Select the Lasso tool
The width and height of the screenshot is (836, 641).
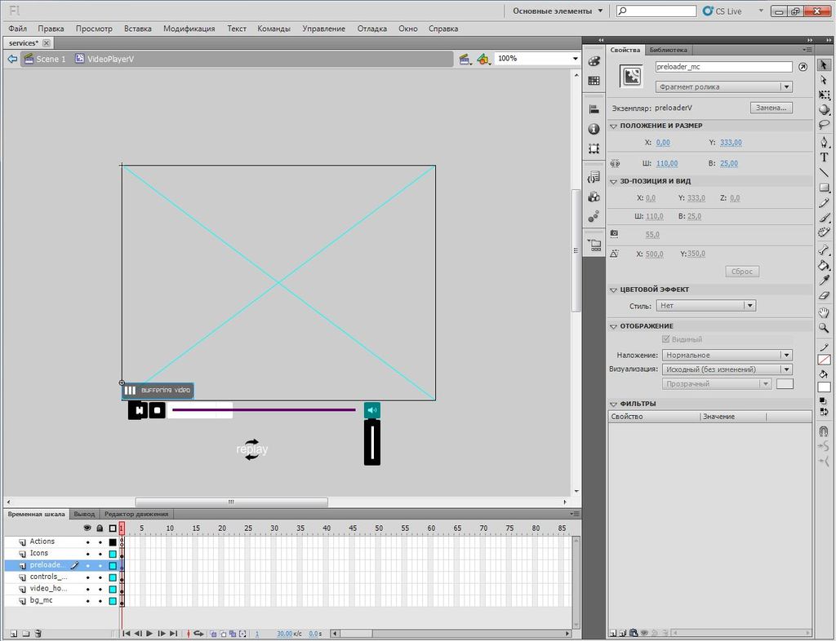click(x=824, y=125)
